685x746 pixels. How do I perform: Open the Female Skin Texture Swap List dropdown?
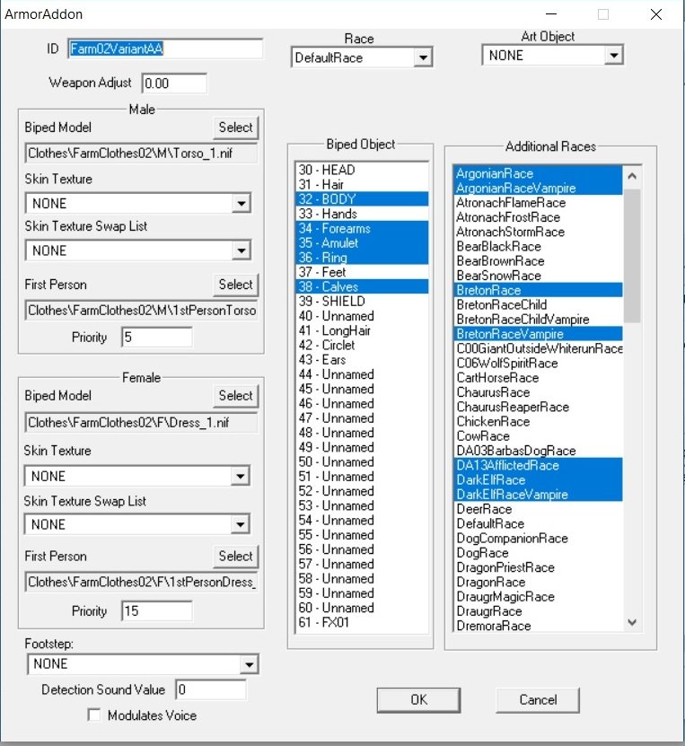pyautogui.click(x=137, y=525)
